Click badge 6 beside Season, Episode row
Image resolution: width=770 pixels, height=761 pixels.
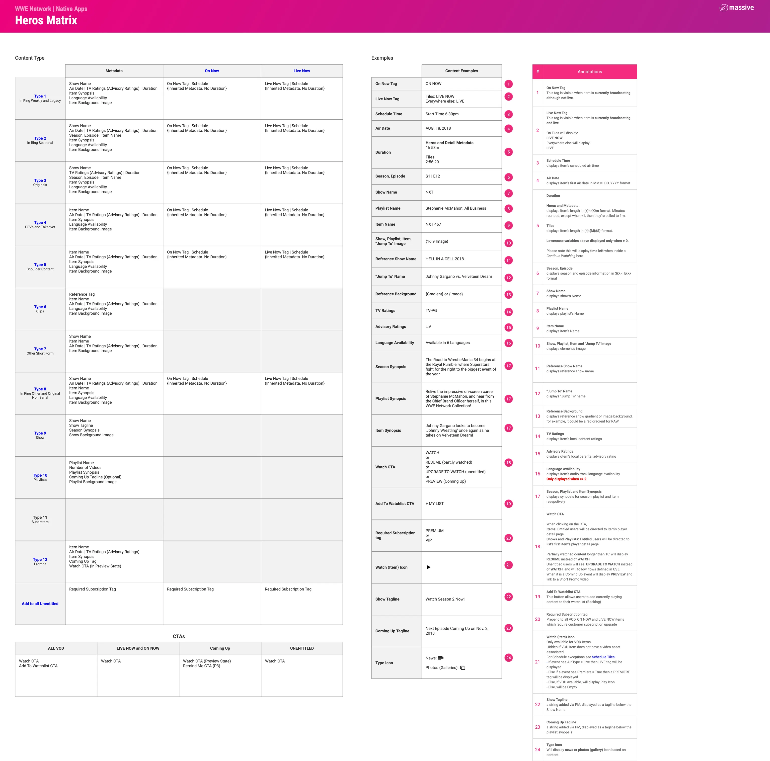click(509, 177)
